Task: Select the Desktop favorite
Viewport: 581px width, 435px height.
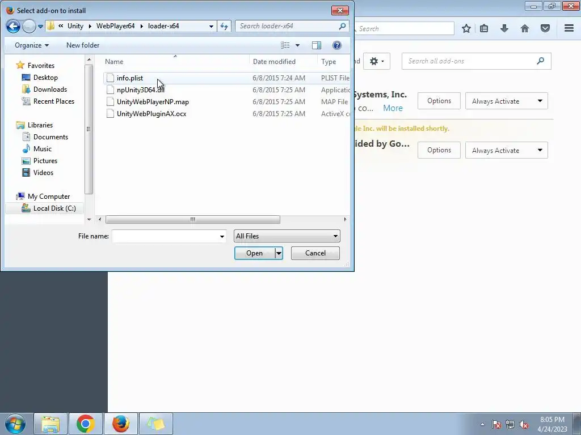Action: point(45,77)
